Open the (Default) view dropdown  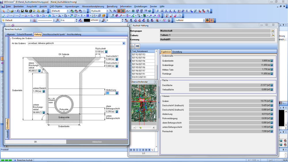[68, 11]
